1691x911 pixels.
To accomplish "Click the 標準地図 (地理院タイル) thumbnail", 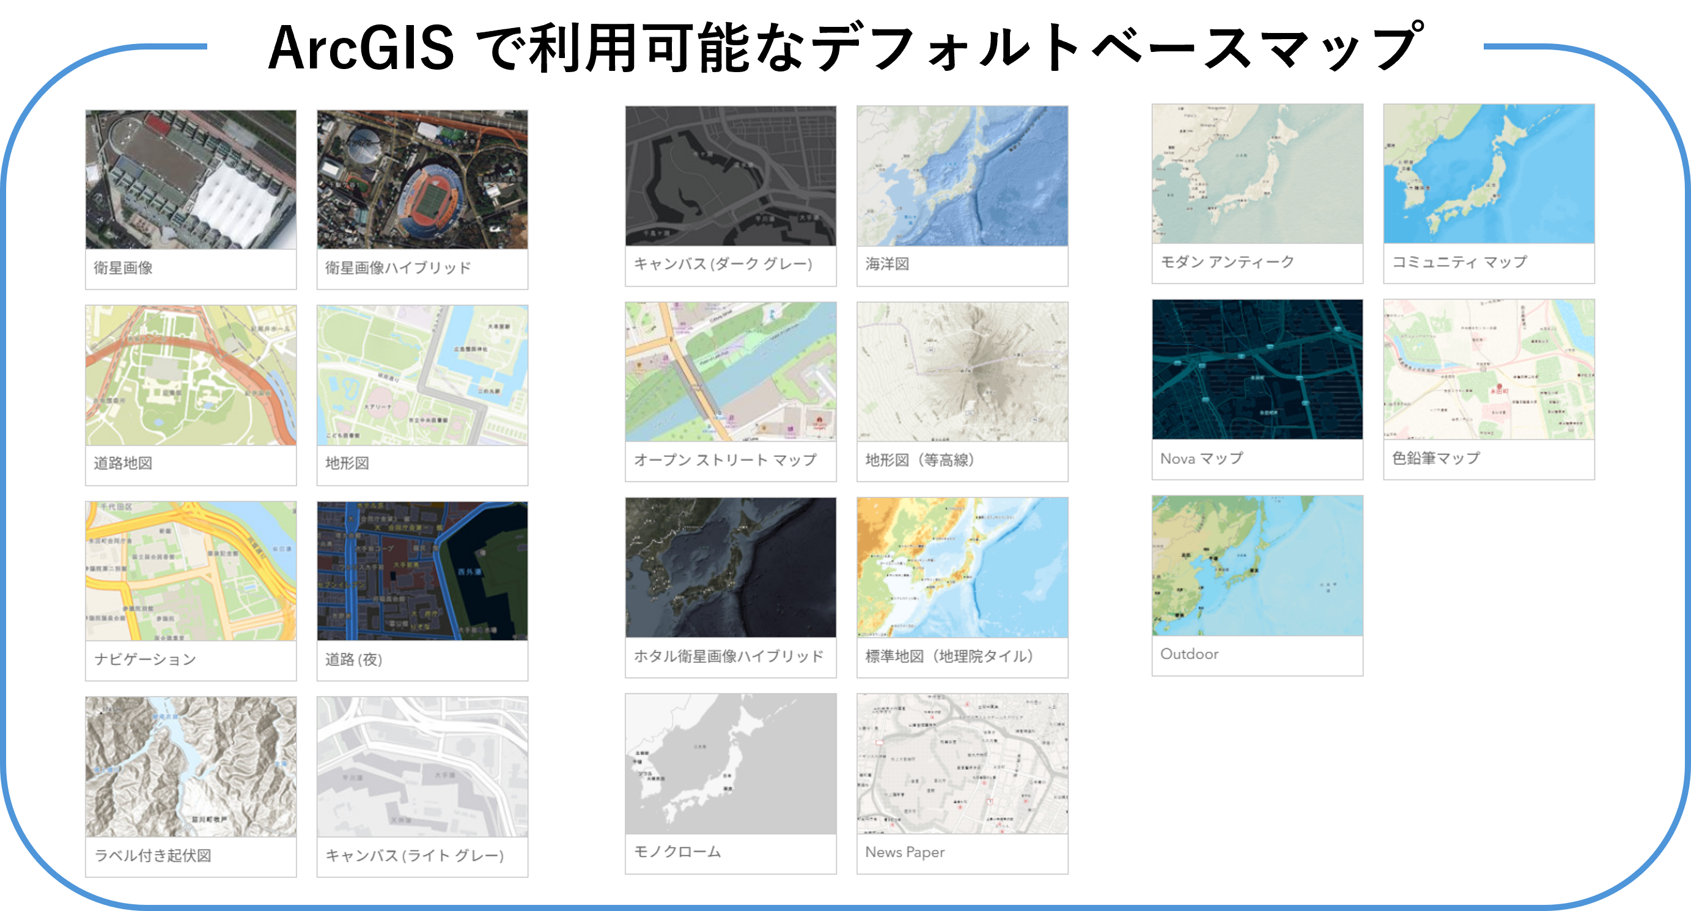I will (962, 568).
